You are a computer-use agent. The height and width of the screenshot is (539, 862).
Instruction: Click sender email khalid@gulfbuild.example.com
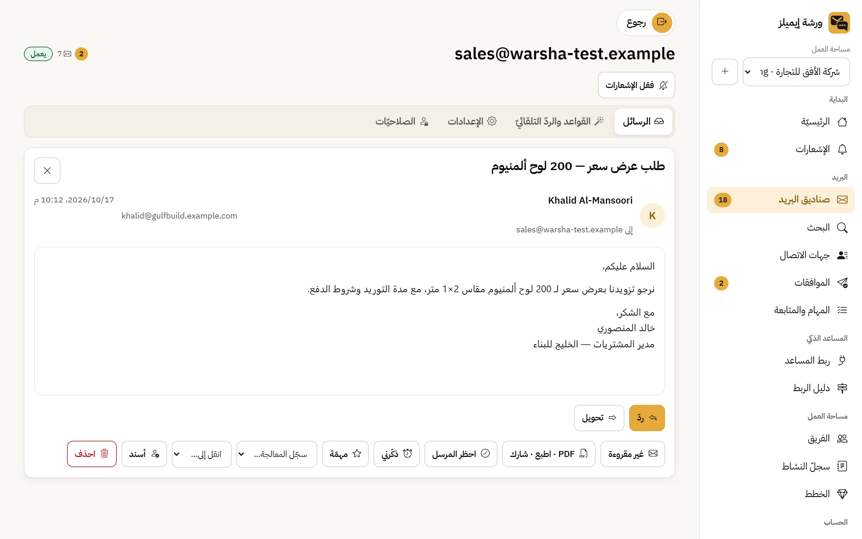pyautogui.click(x=179, y=216)
